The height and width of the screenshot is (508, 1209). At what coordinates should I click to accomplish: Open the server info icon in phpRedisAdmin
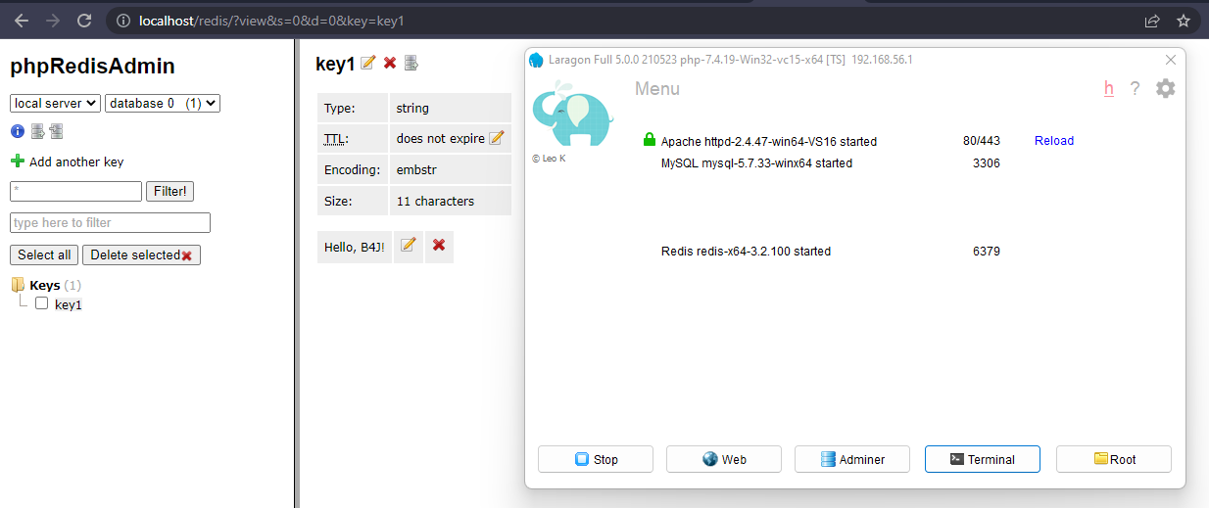coord(18,131)
